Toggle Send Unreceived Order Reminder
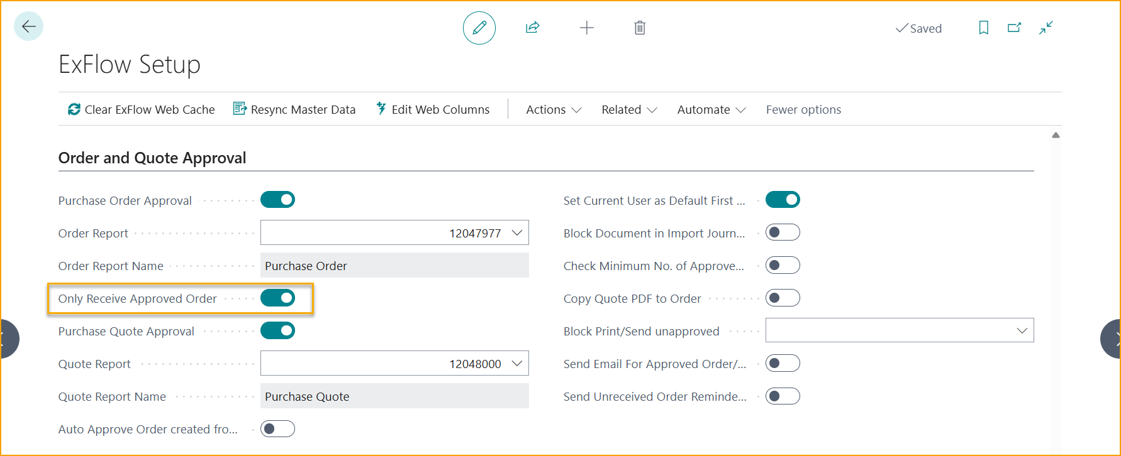The height and width of the screenshot is (456, 1121). 783,396
